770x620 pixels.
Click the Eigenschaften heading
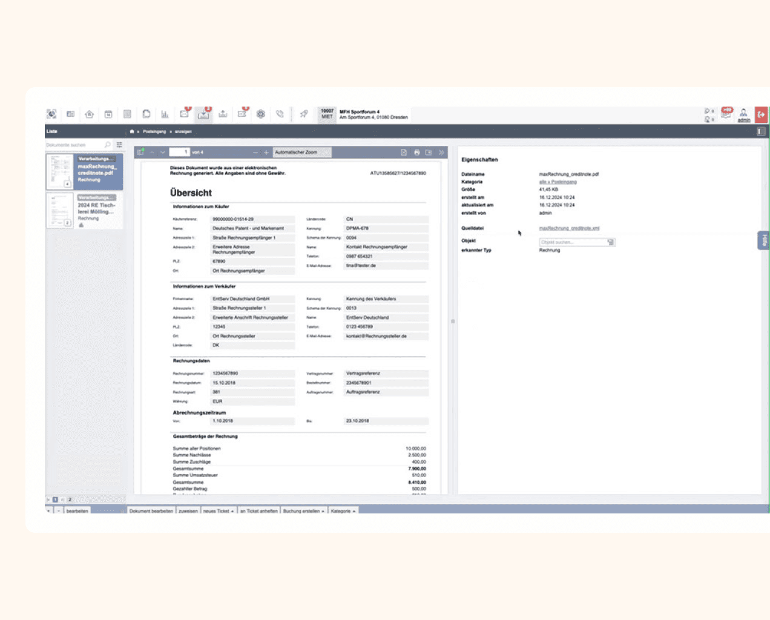pyautogui.click(x=479, y=160)
